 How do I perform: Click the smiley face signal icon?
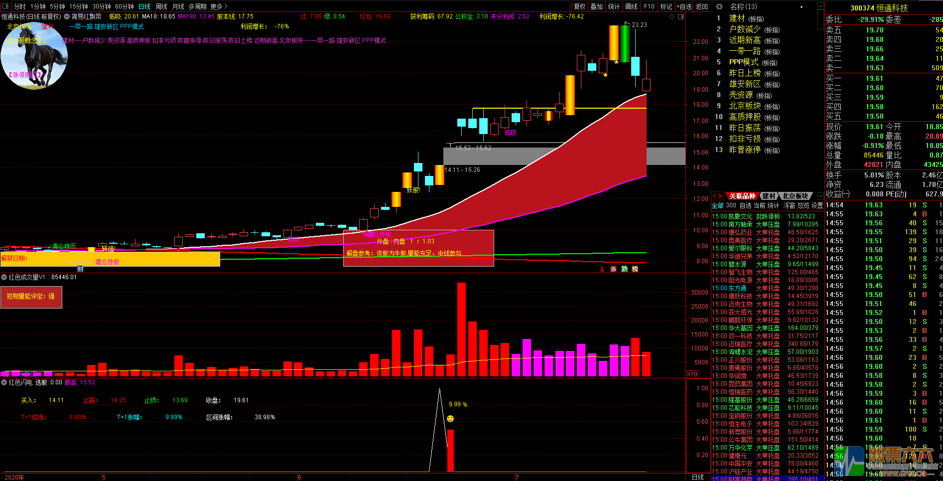pos(450,419)
